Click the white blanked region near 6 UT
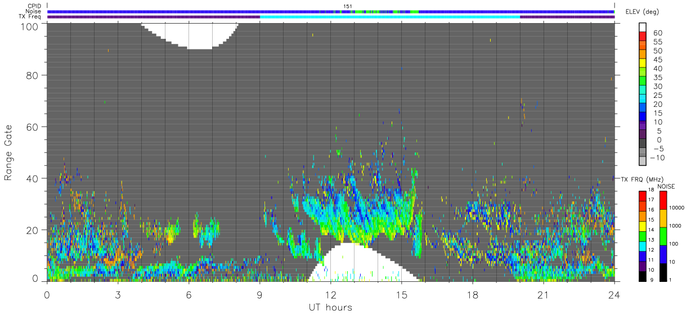Viewport: 691px width, 319px height. click(189, 35)
